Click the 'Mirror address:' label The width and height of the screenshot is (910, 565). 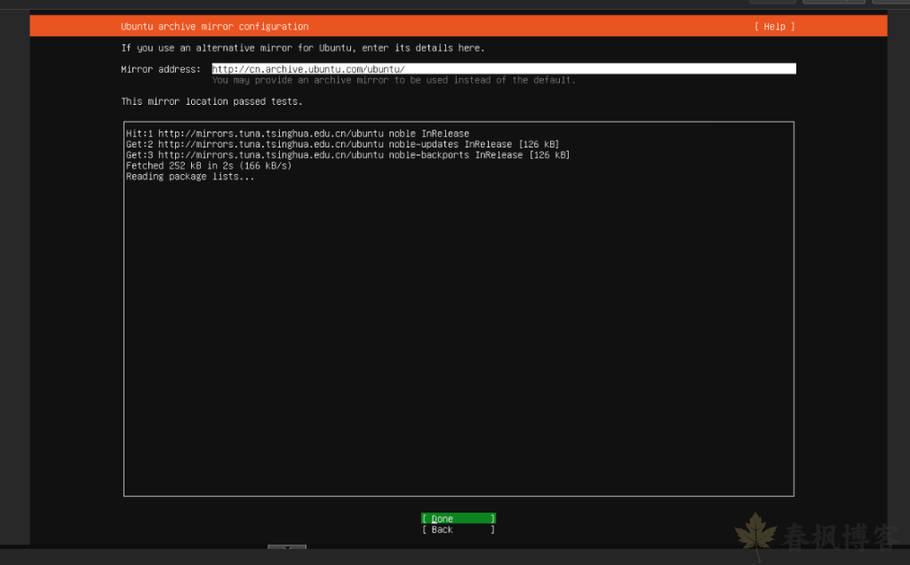(161, 69)
